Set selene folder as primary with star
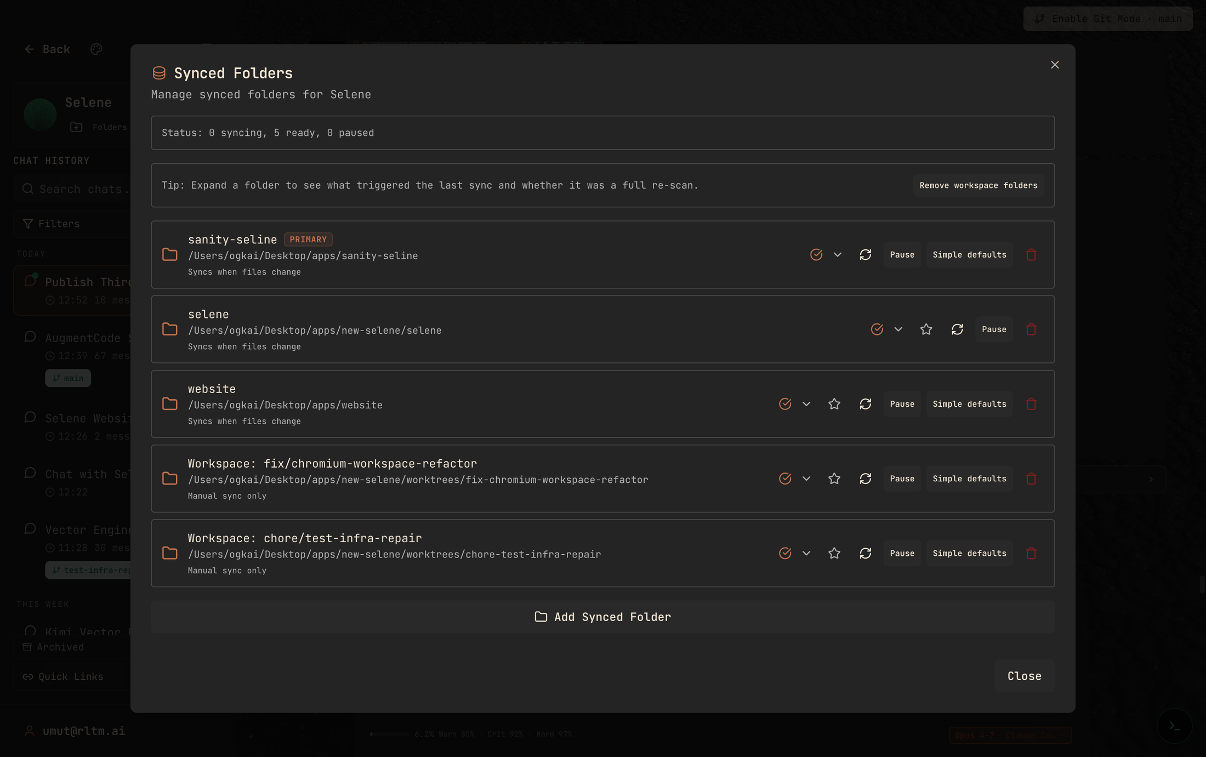Image resolution: width=1206 pixels, height=757 pixels. click(x=926, y=329)
